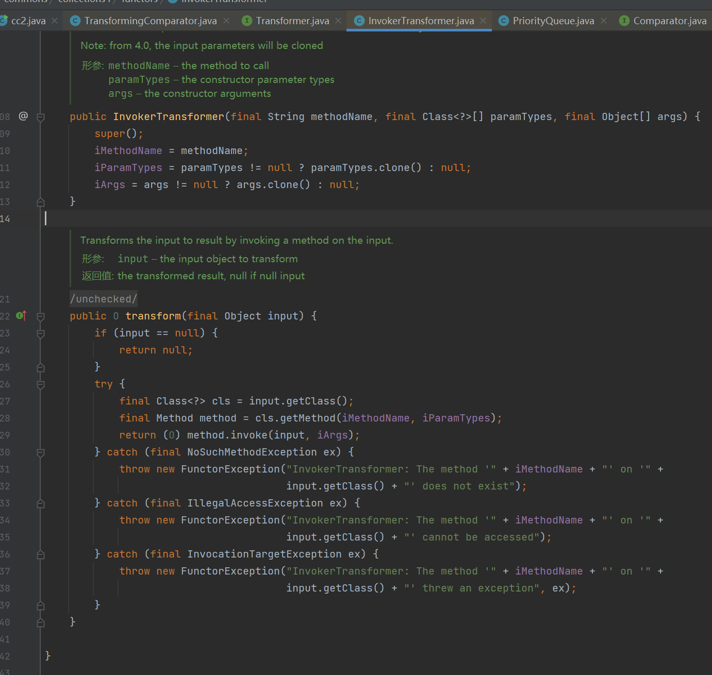712x675 pixels.
Task: Click the fold end marker after the last catch
Action: [x=41, y=605]
